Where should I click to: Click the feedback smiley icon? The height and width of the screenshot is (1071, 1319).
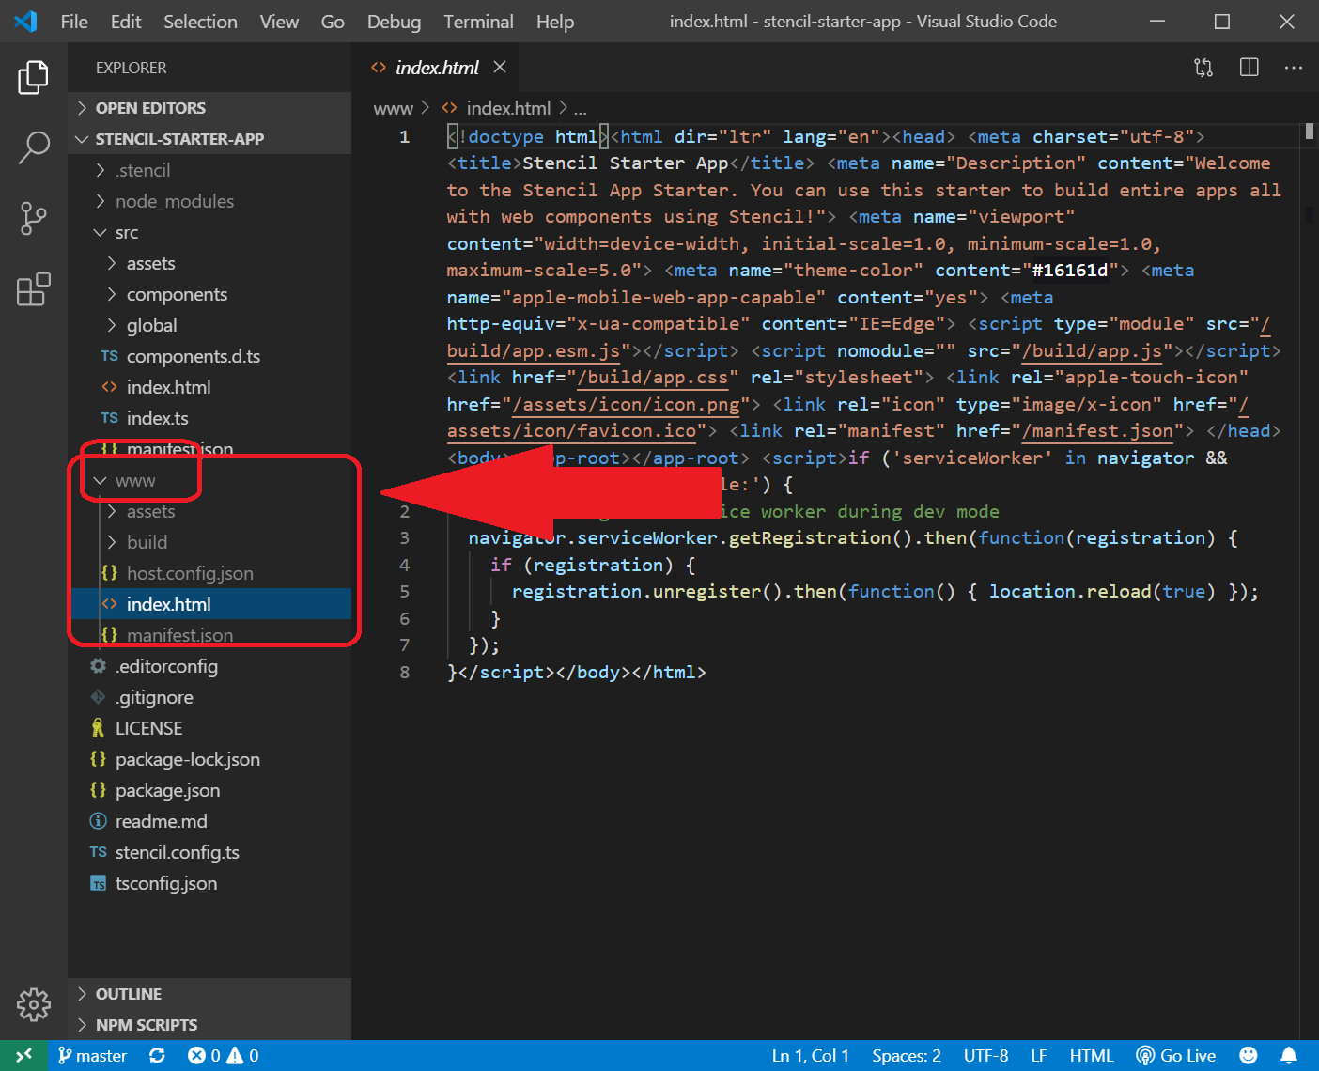pos(1248,1056)
